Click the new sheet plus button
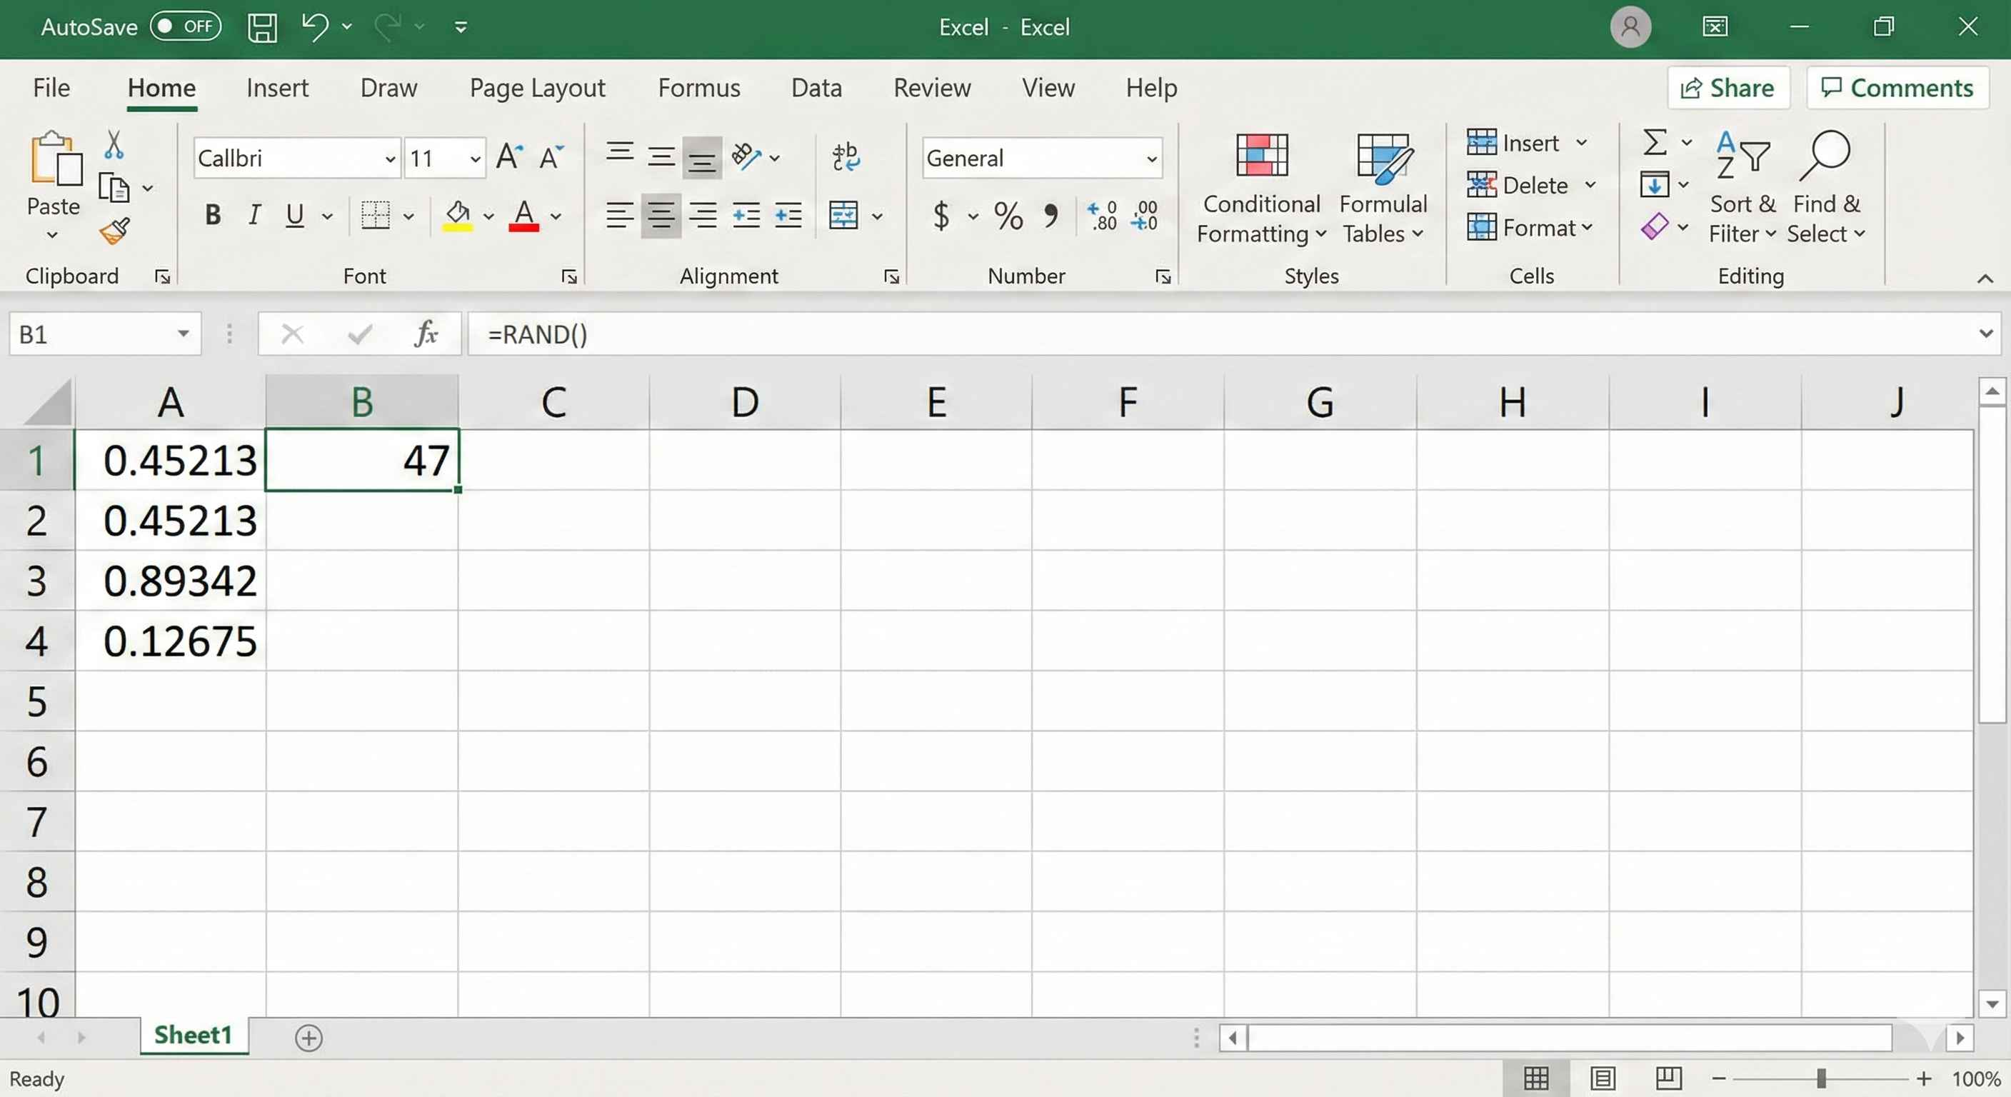Image resolution: width=2011 pixels, height=1097 pixels. point(309,1038)
